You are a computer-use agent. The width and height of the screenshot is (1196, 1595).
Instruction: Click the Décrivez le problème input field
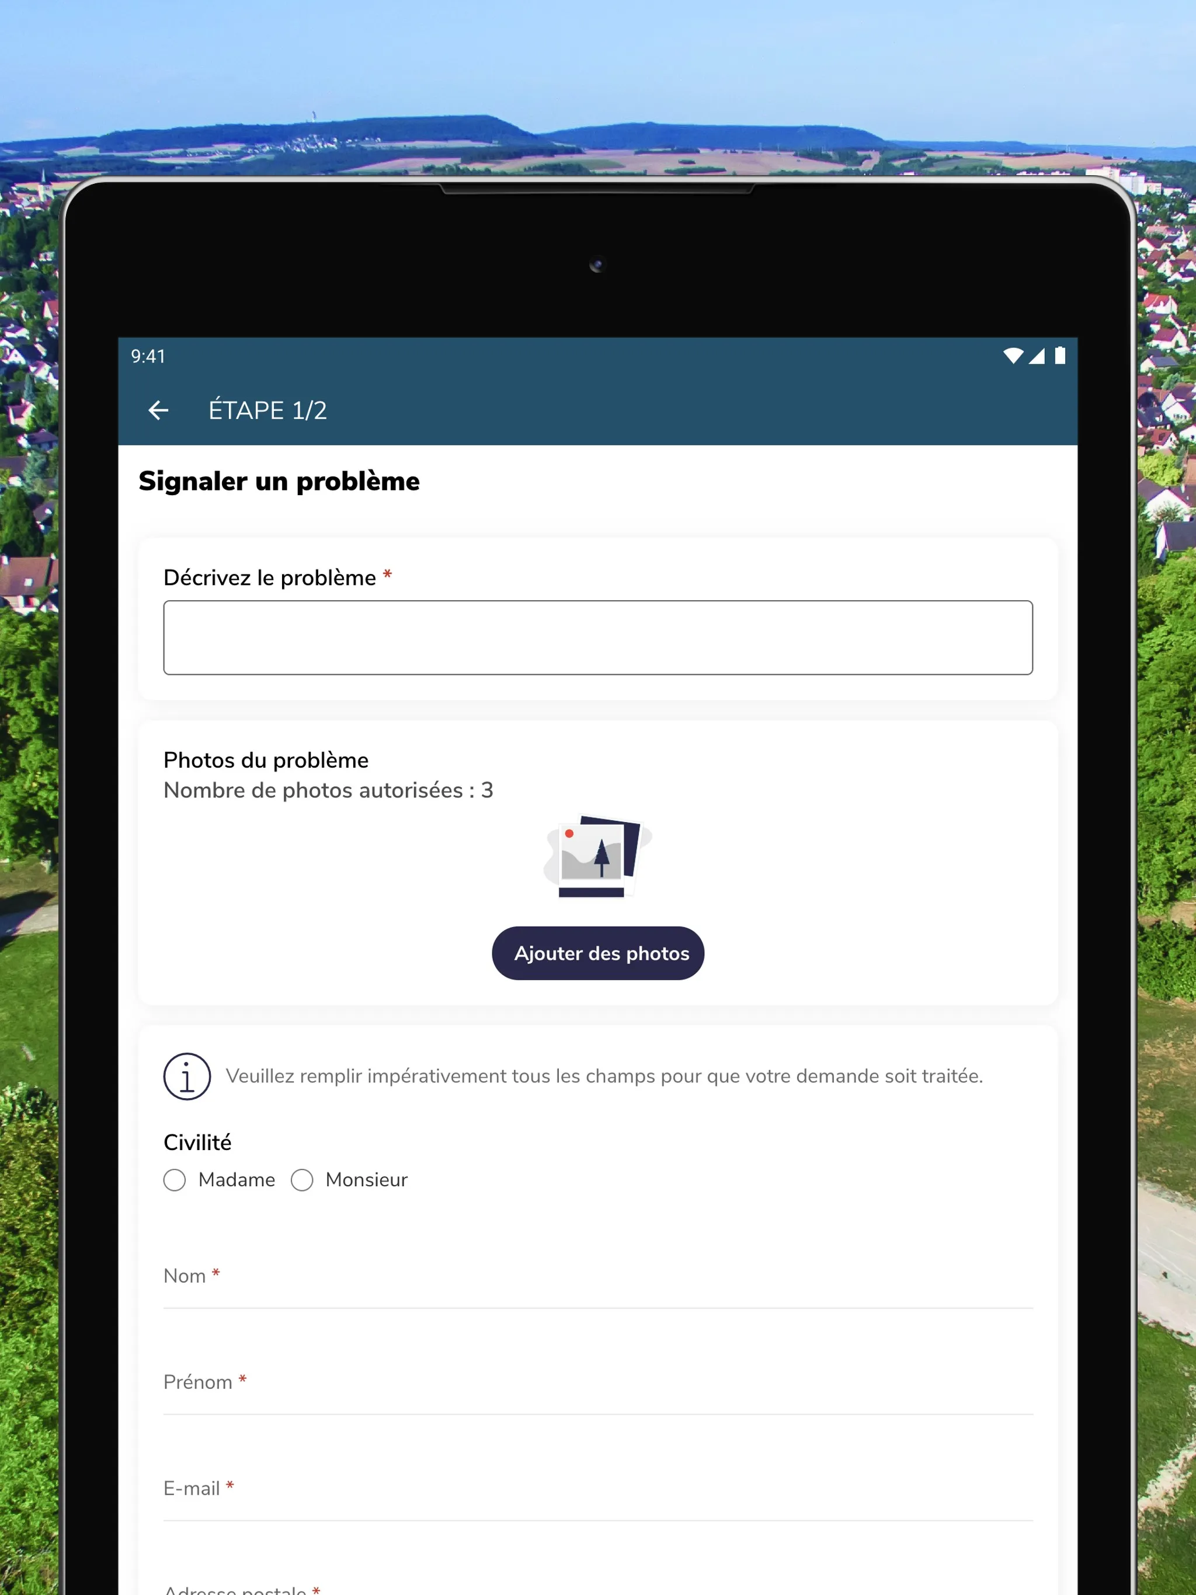coord(598,635)
